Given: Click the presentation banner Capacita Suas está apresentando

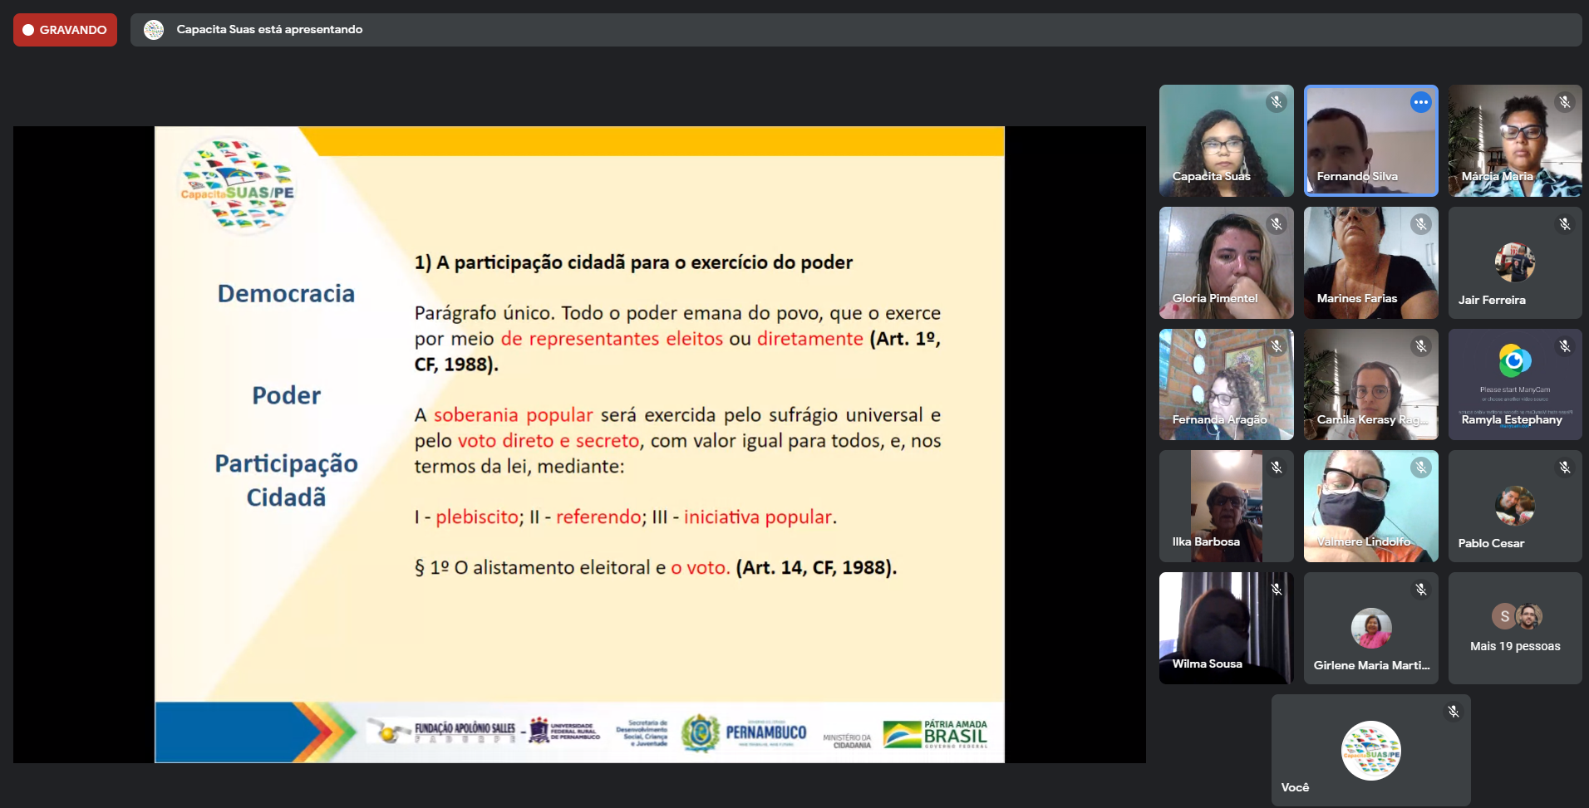Looking at the screenshot, I should pos(269,30).
